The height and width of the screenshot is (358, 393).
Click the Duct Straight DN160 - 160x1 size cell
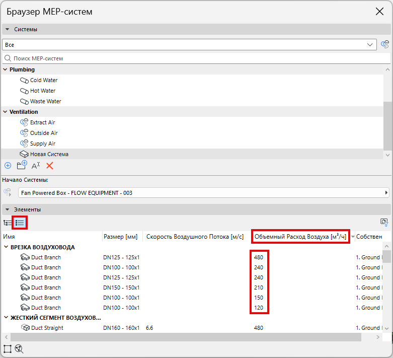(121, 328)
